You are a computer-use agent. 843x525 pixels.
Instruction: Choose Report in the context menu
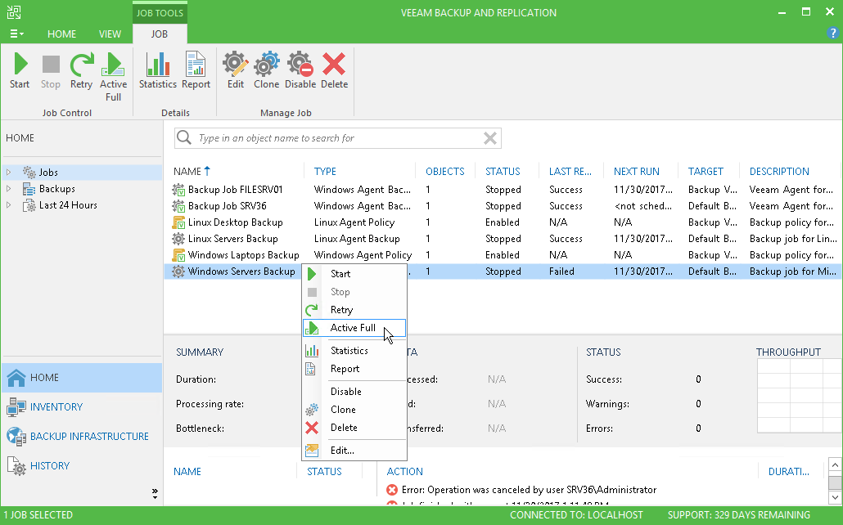coord(354,369)
